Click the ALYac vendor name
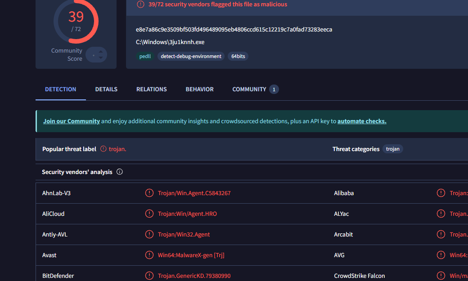The height and width of the screenshot is (281, 468). [x=342, y=214]
